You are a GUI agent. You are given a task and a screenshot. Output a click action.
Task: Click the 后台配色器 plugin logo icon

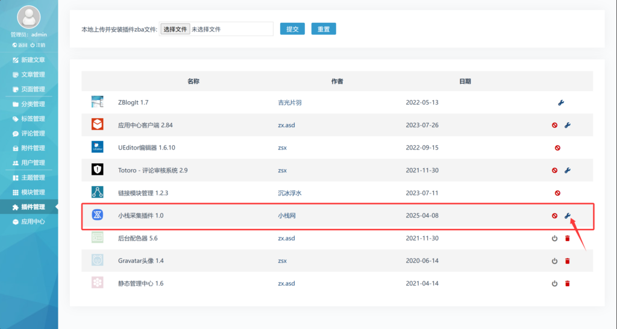point(97,237)
